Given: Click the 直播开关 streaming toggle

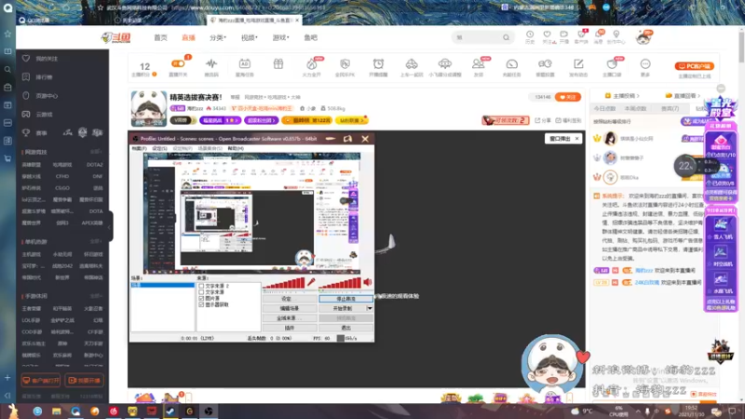Looking at the screenshot, I should pyautogui.click(x=178, y=63).
